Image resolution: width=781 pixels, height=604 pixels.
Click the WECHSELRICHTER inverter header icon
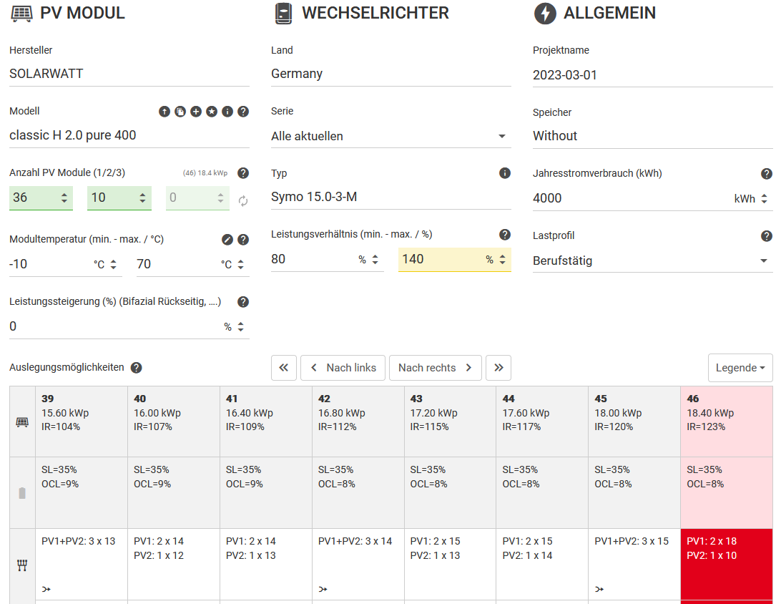pyautogui.click(x=283, y=14)
